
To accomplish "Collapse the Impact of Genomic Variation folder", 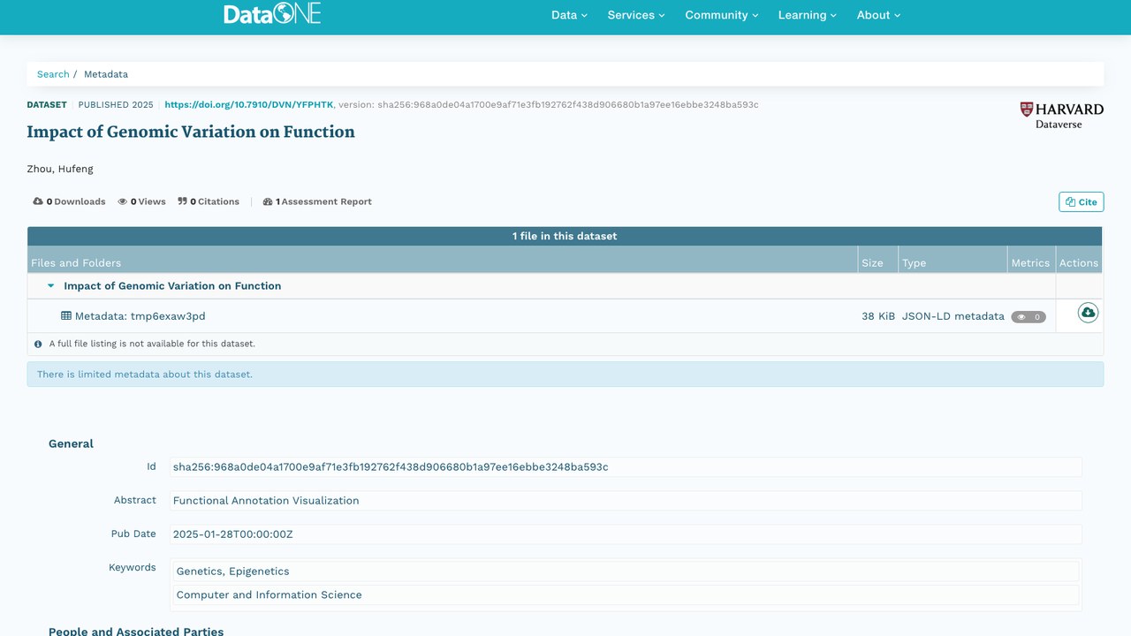I will (x=51, y=286).
